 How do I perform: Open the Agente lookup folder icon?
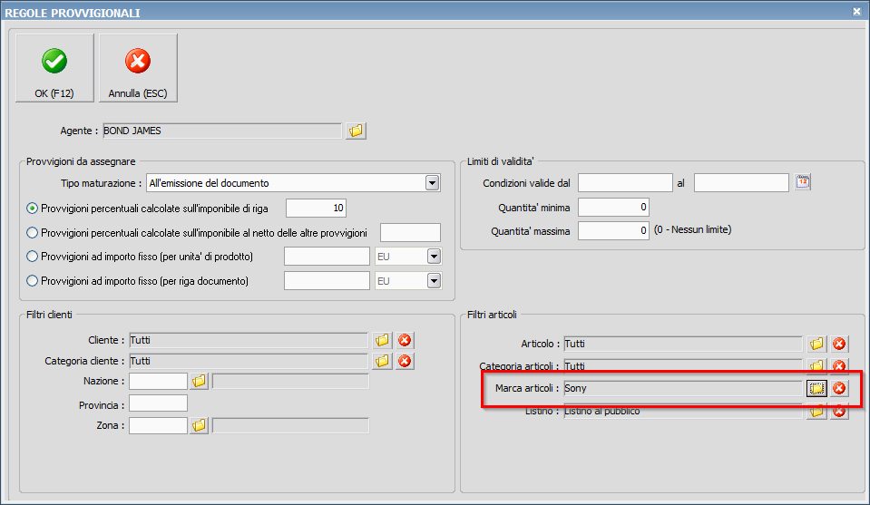(x=356, y=131)
